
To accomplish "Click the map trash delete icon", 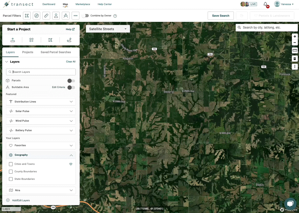I will click(x=295, y=59).
